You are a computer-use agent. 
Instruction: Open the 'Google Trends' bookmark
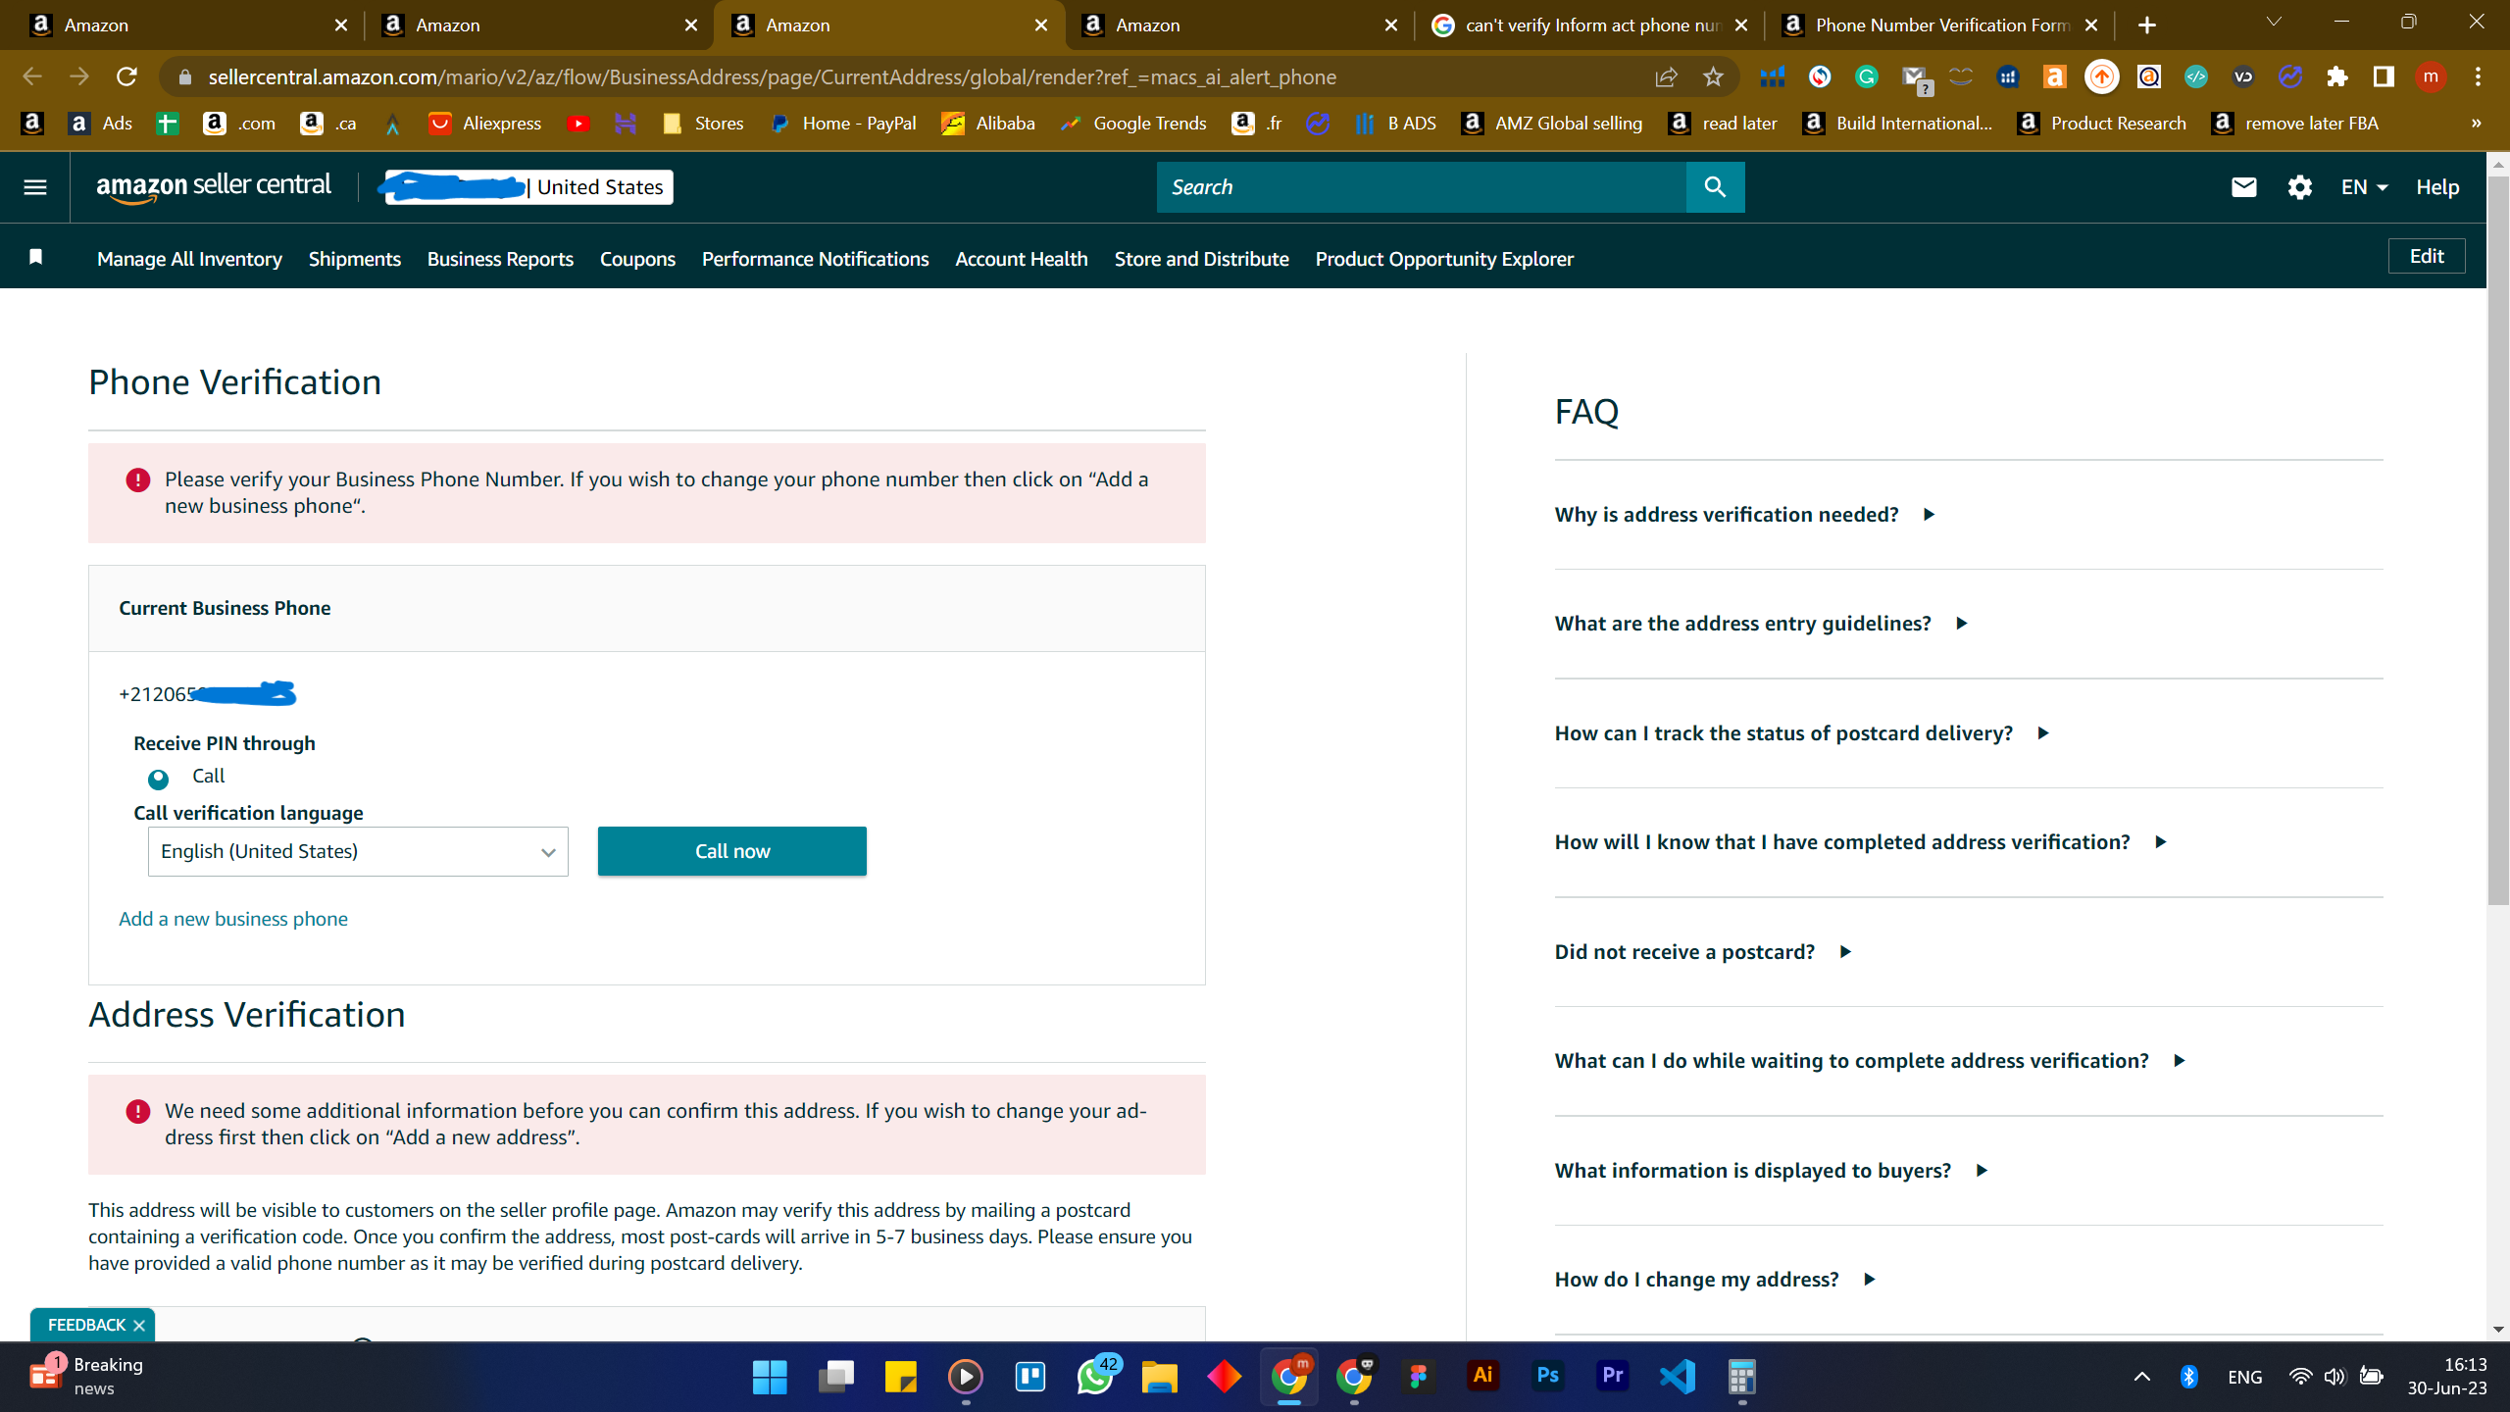coord(1135,124)
